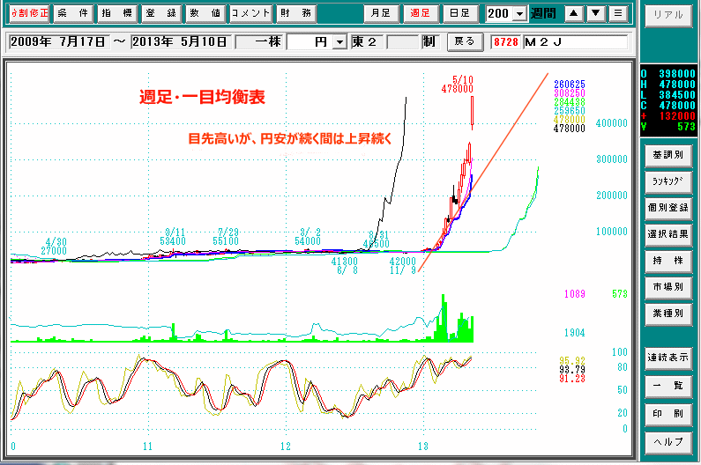
Task: Click the magenta 308250 indicator value
Action: [x=569, y=93]
